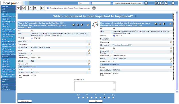Print the Jump To requirement
This screenshot has height=104, width=179.
[78, 25]
